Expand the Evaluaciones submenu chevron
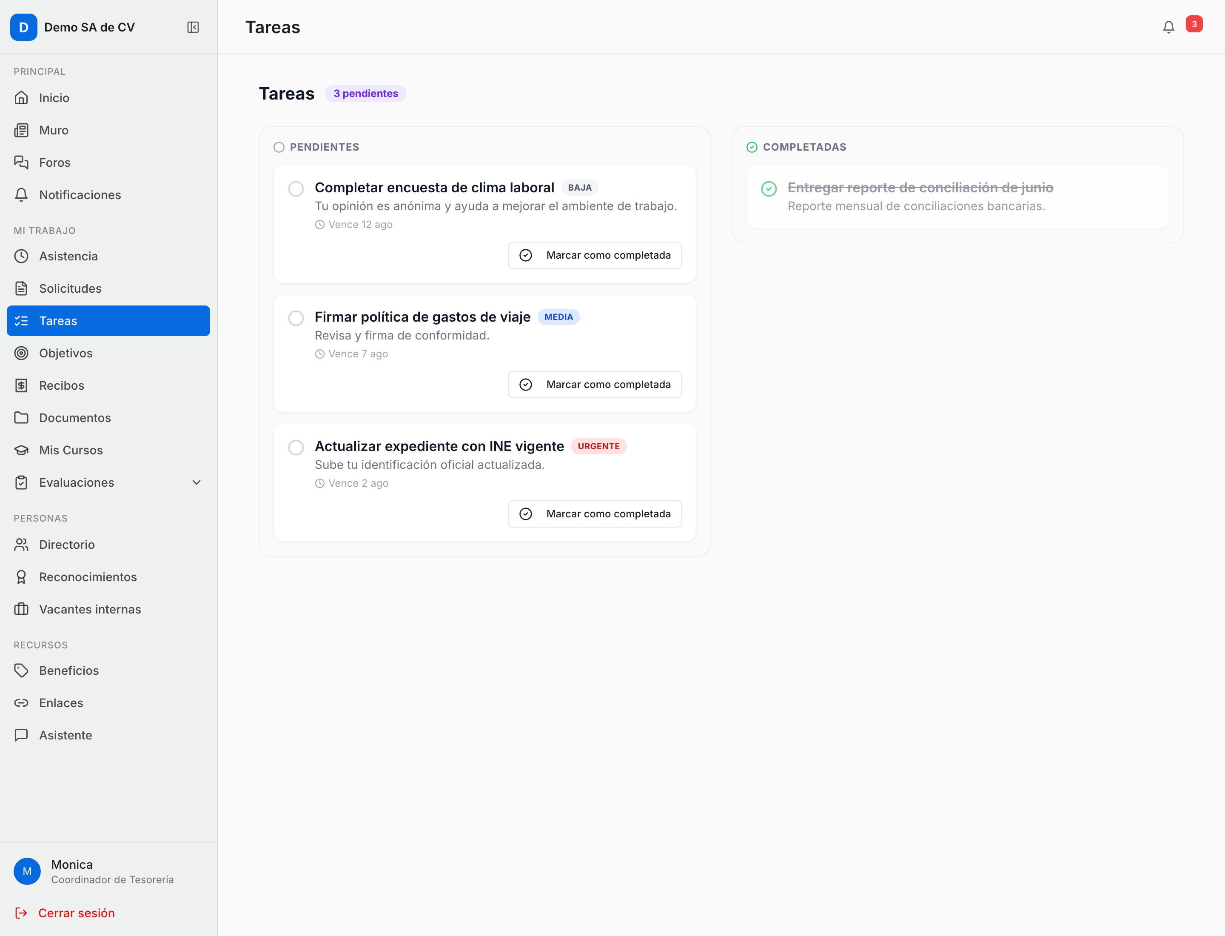Screen dimensions: 1225x936 pyautogui.click(x=197, y=482)
